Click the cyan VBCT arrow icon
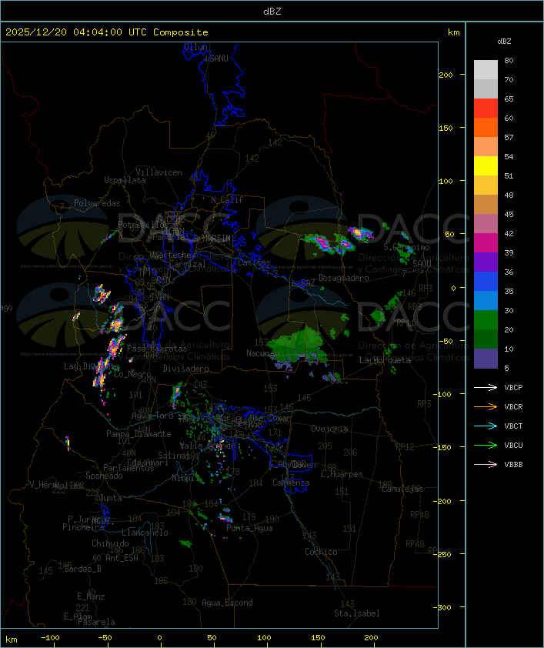 tap(486, 426)
